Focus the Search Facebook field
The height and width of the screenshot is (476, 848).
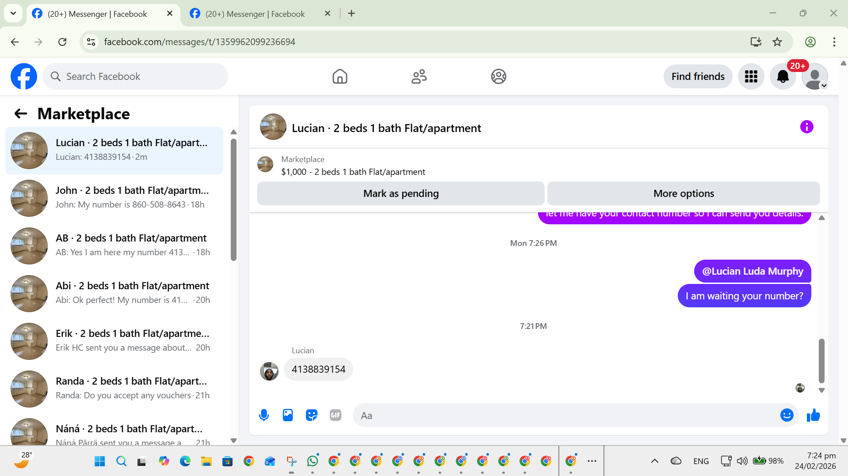(x=135, y=76)
